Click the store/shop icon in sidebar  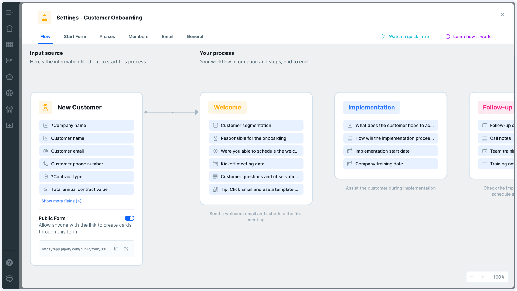click(x=10, y=109)
